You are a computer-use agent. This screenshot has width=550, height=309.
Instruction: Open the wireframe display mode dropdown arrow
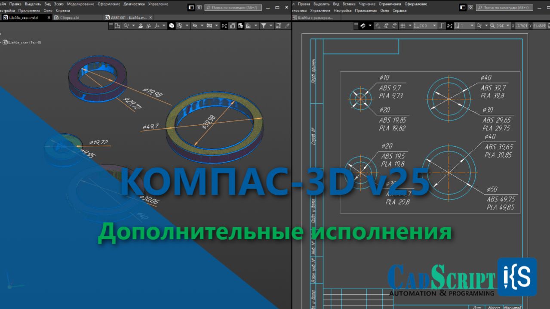pos(187,26)
